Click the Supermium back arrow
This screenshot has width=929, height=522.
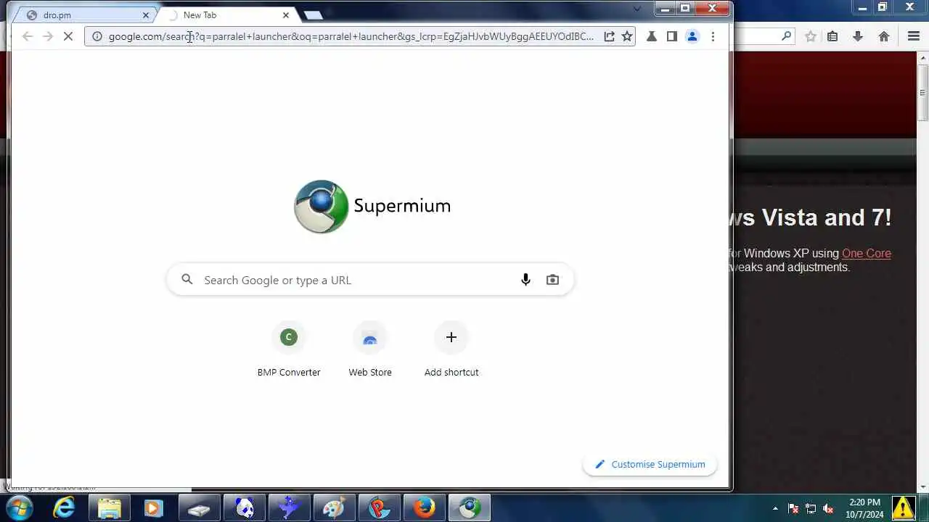pyautogui.click(x=28, y=36)
